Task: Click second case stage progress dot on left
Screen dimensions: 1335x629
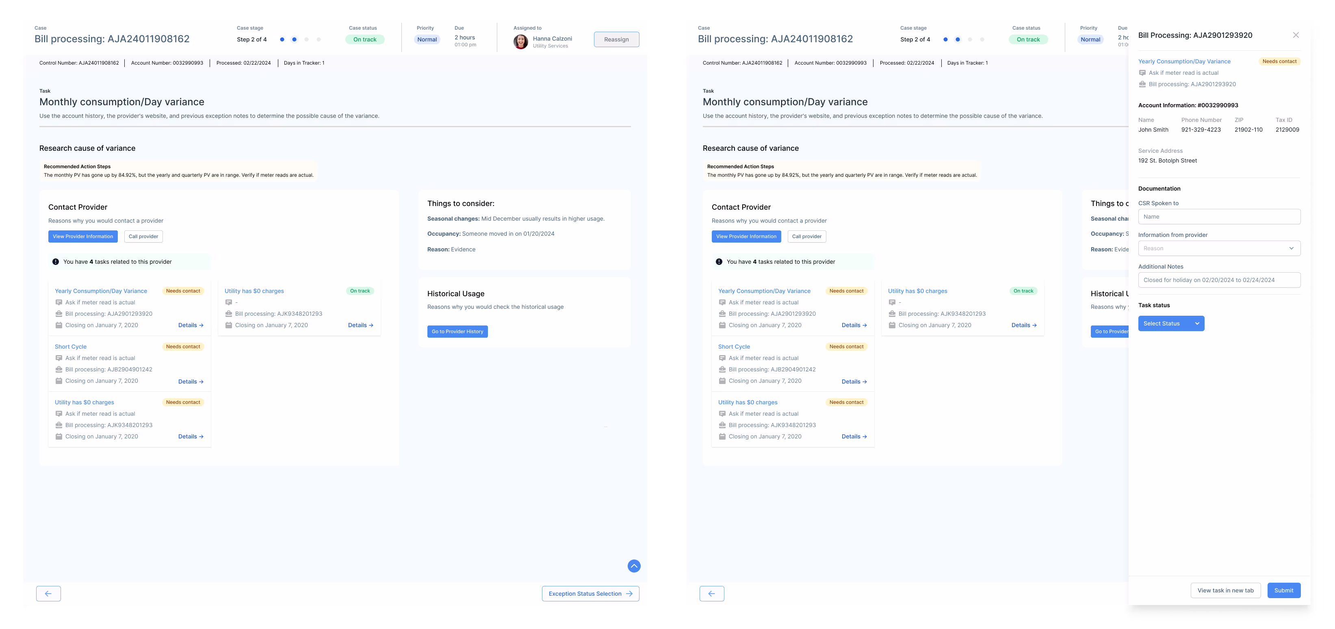Action: 295,39
